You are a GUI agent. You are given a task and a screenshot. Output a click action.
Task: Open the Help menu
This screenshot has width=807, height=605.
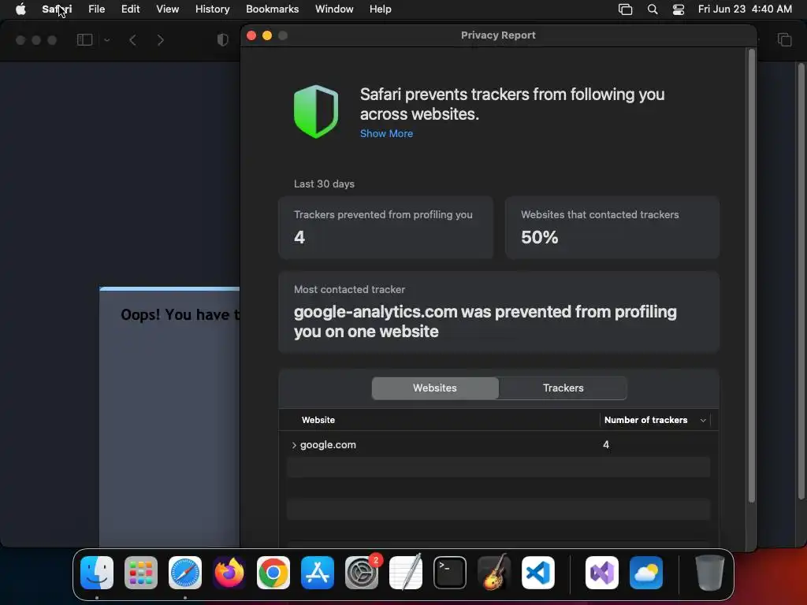pos(381,9)
